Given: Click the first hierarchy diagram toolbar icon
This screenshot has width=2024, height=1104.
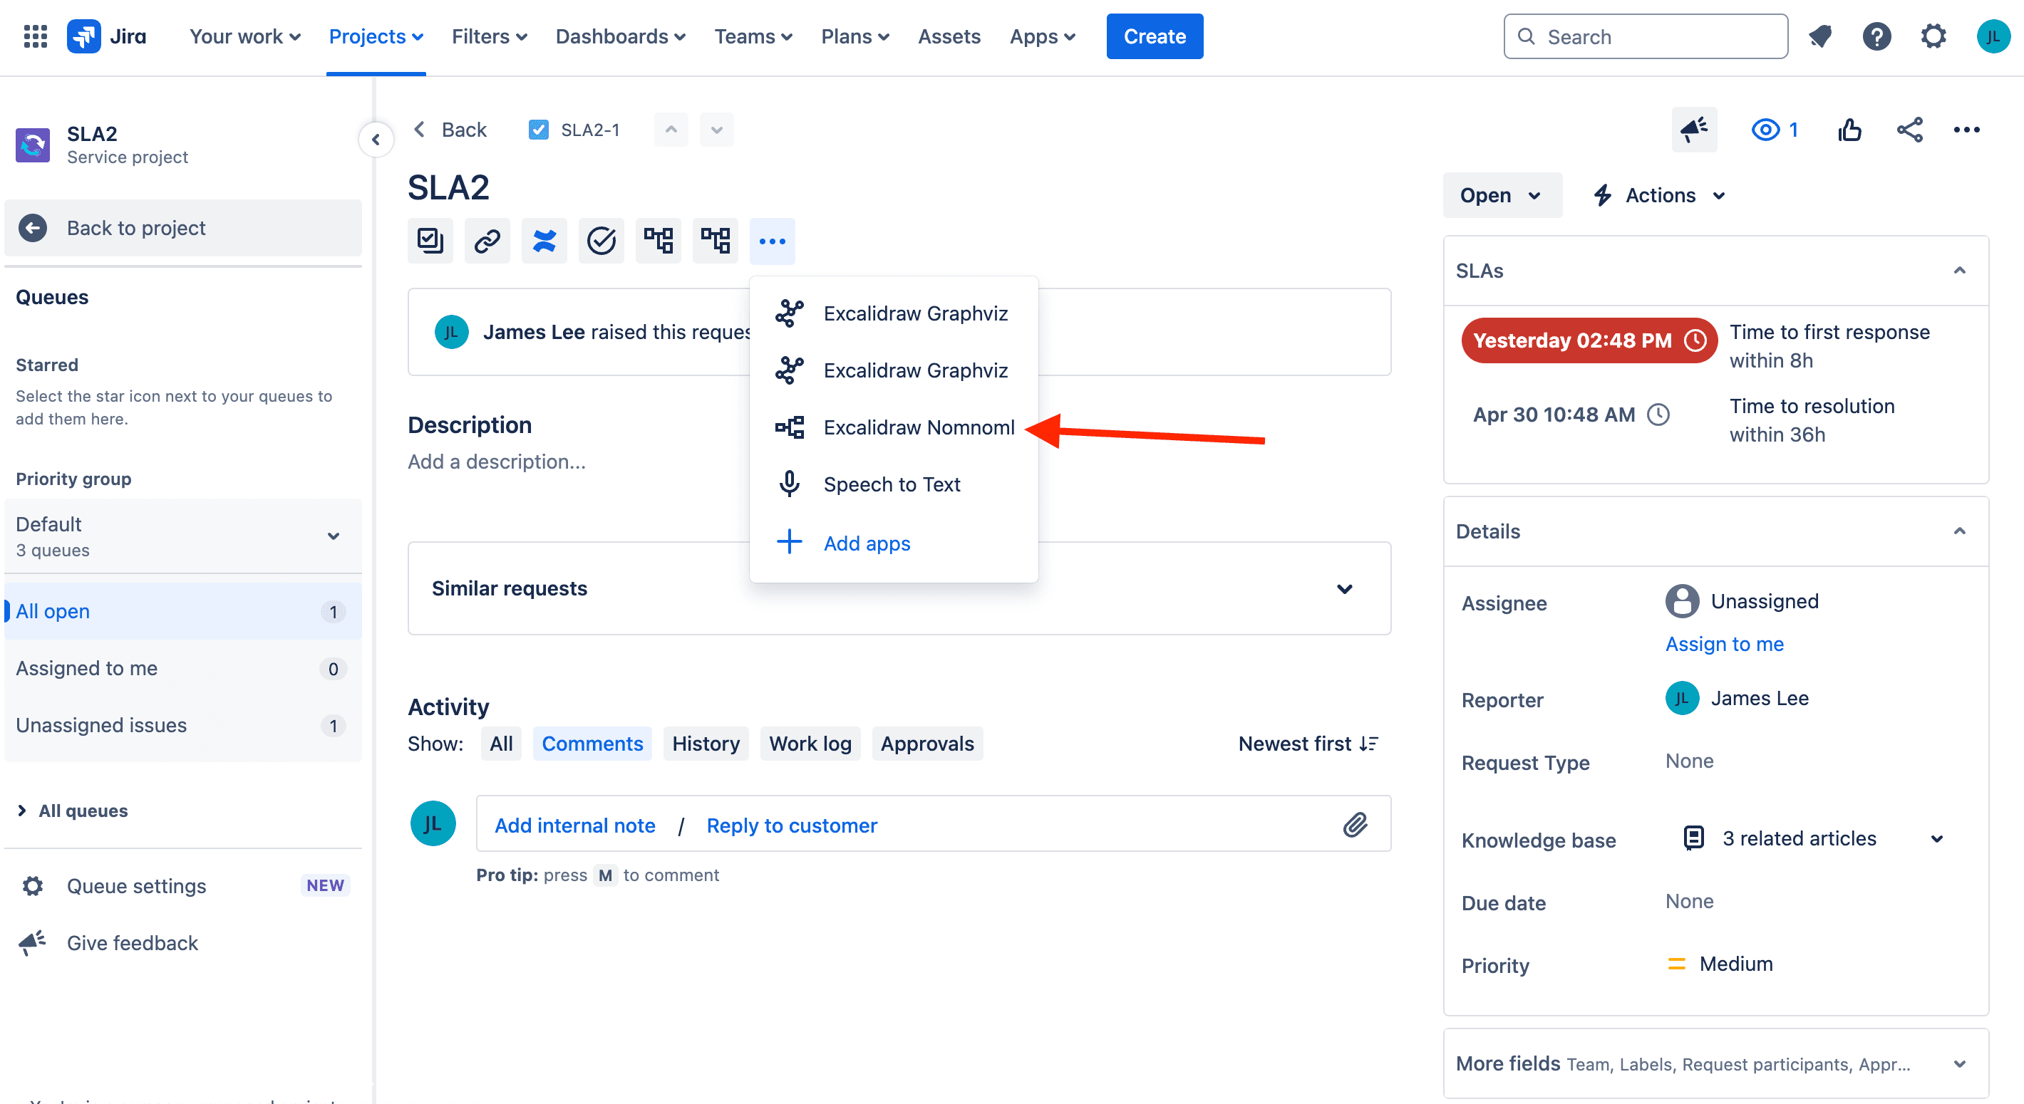Looking at the screenshot, I should 659,240.
